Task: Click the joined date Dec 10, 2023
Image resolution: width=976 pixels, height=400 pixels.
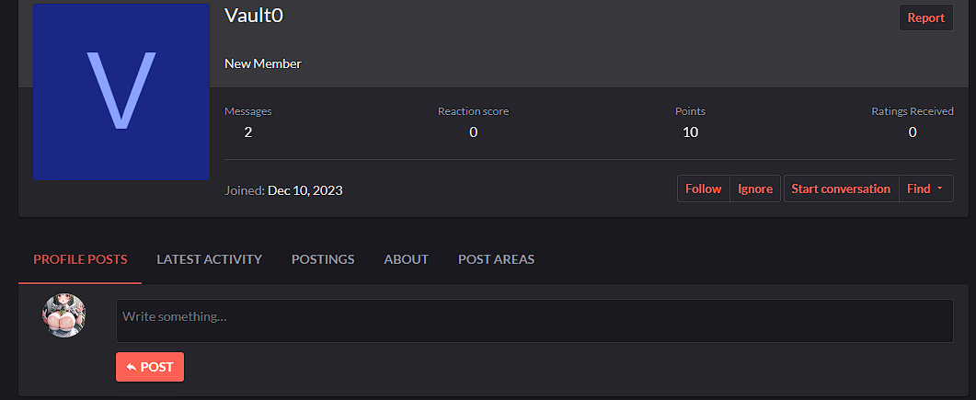Action: (305, 190)
